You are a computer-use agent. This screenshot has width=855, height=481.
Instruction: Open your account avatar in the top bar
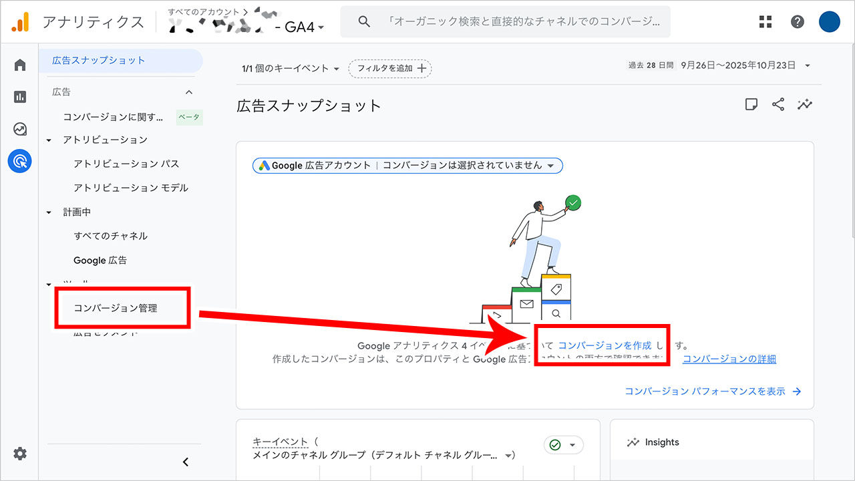coord(829,21)
